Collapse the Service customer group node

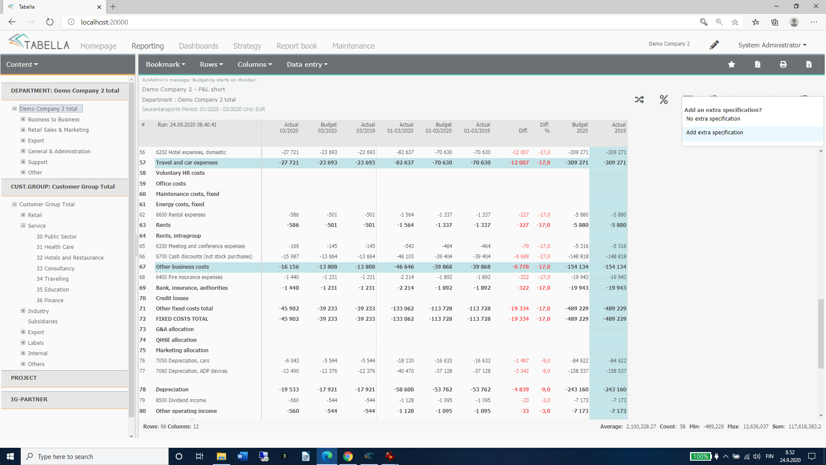click(x=23, y=226)
